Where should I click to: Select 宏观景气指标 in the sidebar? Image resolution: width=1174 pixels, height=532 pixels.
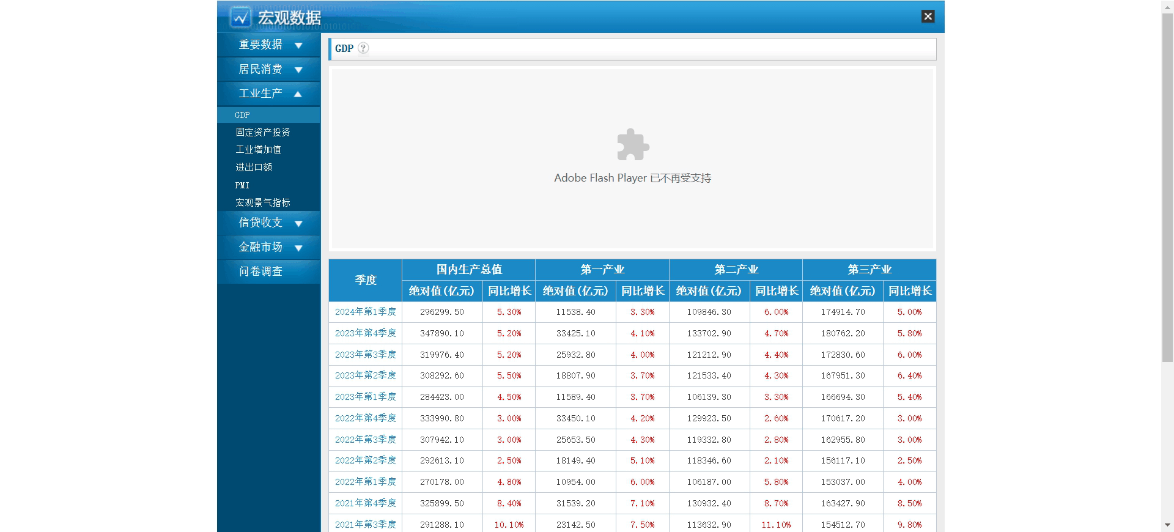click(x=263, y=202)
